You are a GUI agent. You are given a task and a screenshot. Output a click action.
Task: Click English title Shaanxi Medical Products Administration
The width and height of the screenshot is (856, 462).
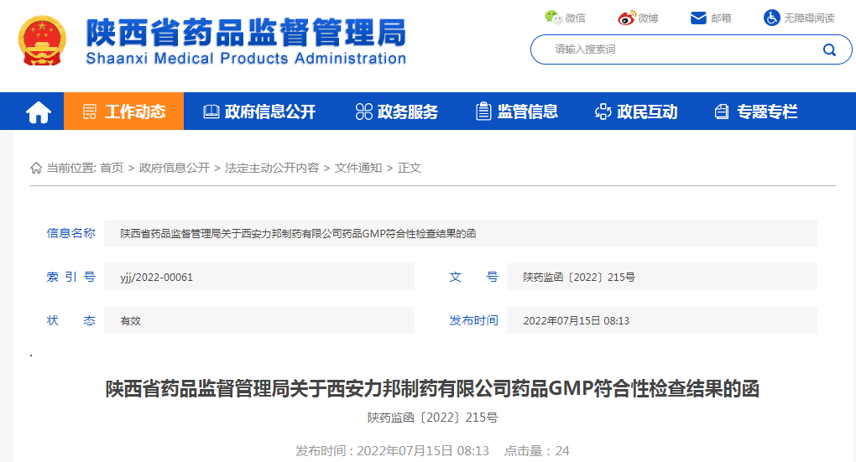coord(246,59)
